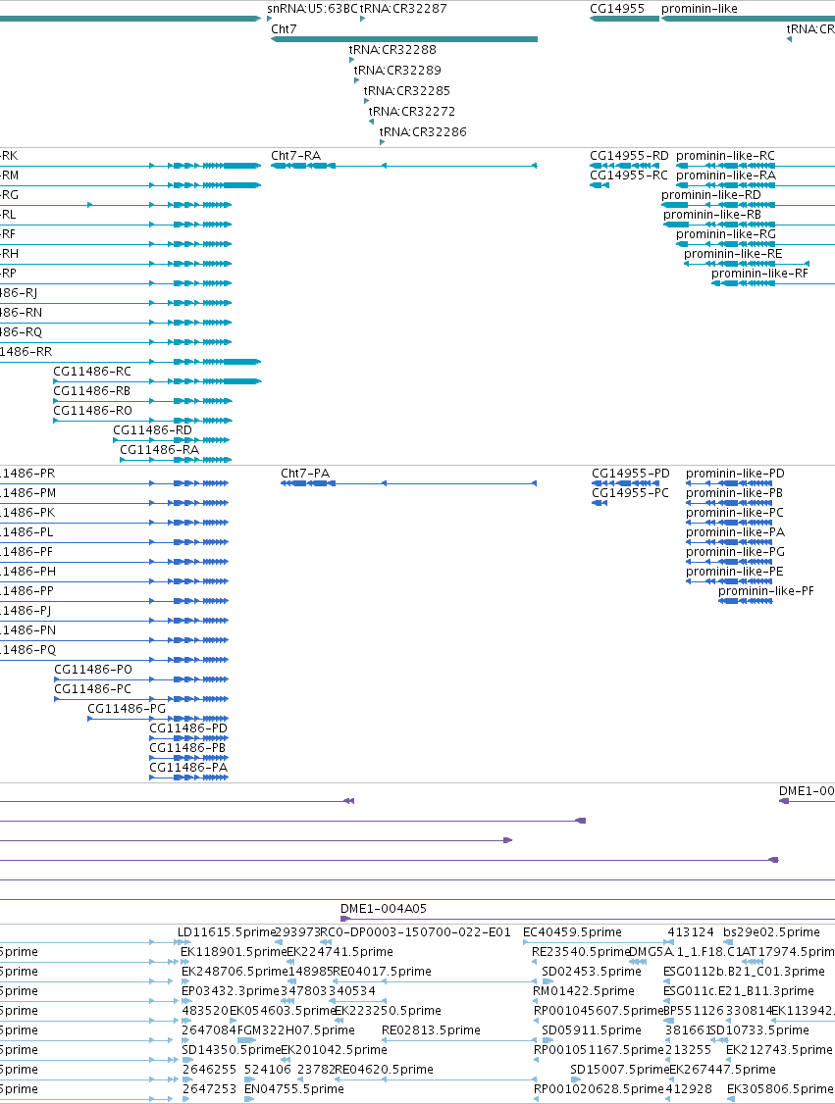
Task: Click prominin-like-PA protein label
Action: pyautogui.click(x=735, y=533)
